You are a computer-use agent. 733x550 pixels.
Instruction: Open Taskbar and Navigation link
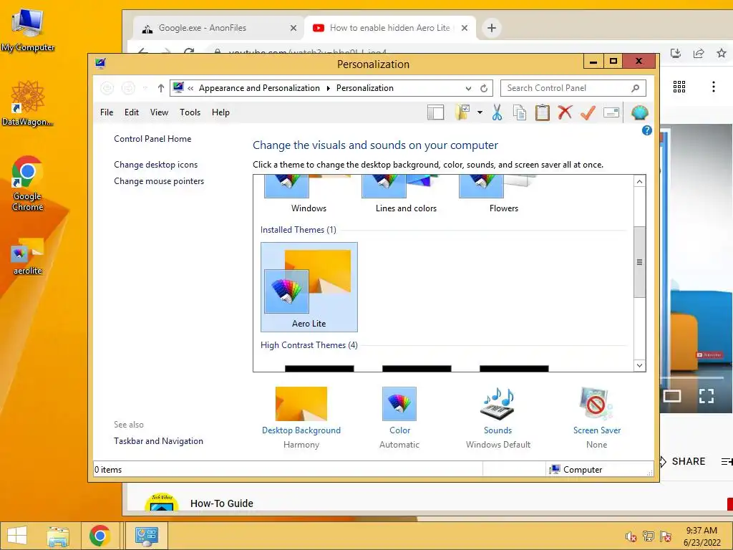[158, 441]
